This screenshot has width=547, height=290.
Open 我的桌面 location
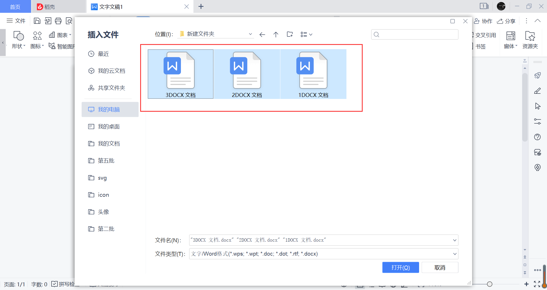[110, 127]
